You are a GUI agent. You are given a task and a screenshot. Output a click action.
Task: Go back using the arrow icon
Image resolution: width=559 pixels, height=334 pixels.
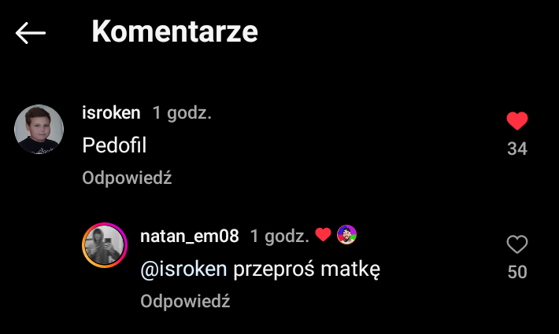(x=31, y=33)
